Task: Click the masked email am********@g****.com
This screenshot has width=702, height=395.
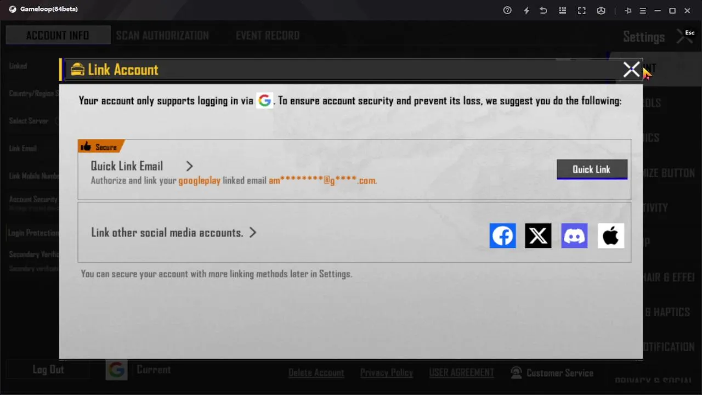Action: tap(322, 180)
